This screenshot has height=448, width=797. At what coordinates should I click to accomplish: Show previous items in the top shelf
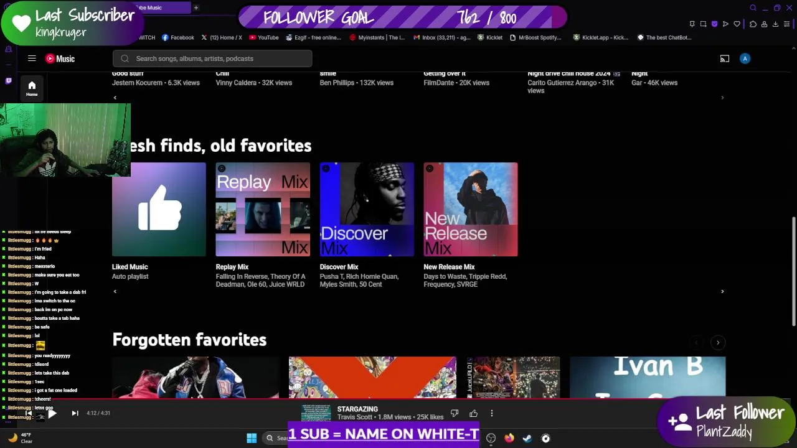pyautogui.click(x=115, y=98)
